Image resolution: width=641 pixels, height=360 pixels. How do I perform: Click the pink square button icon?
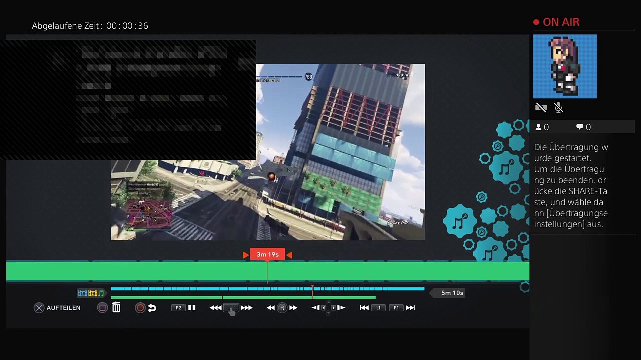click(102, 308)
